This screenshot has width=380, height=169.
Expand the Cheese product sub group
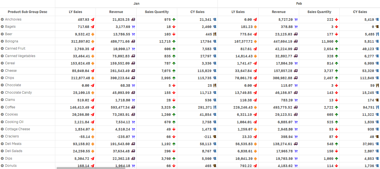coord(3,70)
